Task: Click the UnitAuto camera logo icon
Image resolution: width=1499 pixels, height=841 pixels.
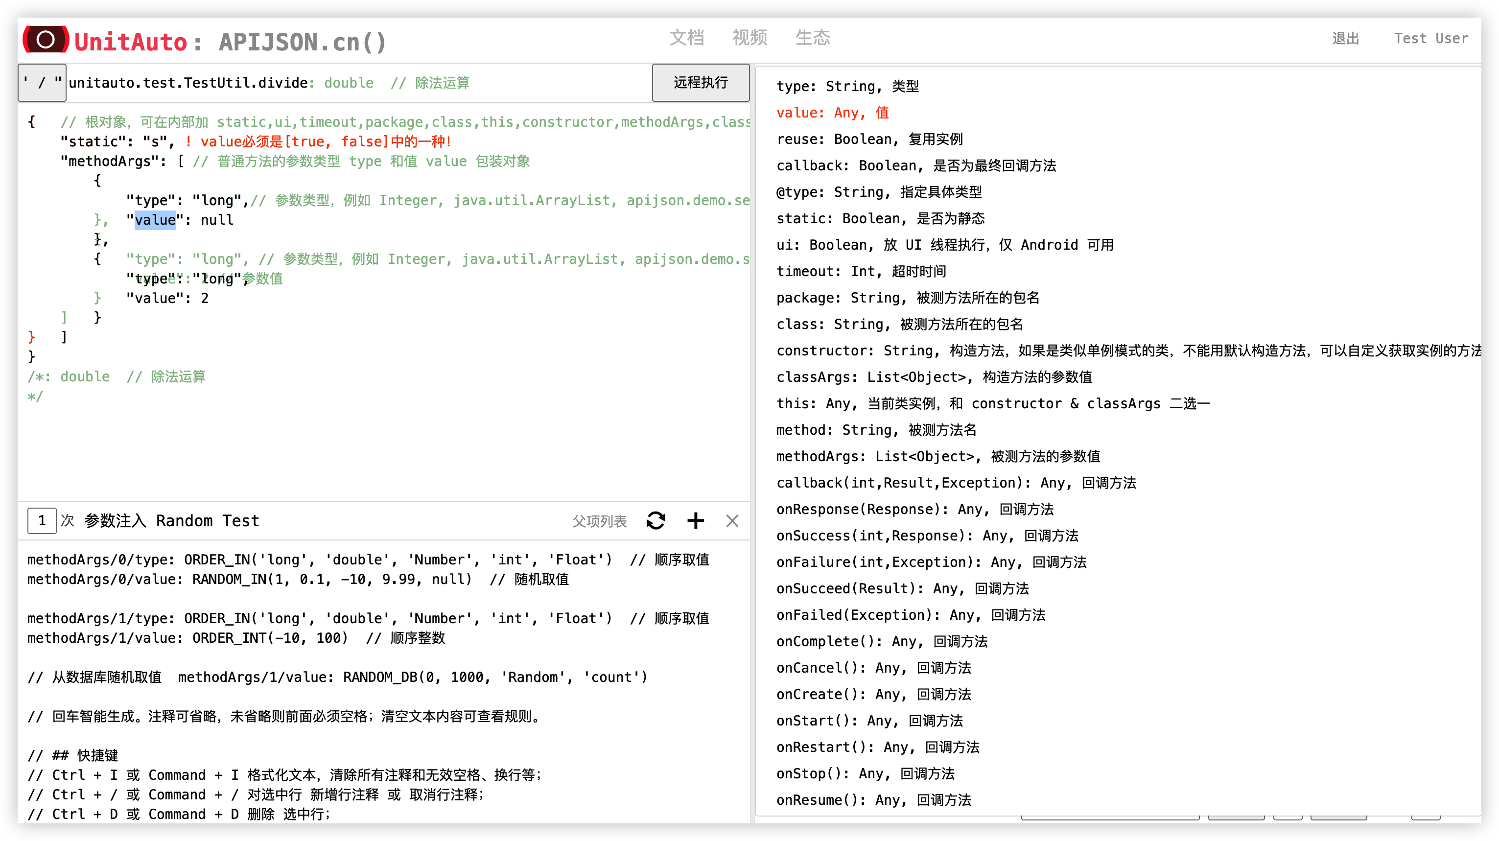Action: (x=46, y=40)
